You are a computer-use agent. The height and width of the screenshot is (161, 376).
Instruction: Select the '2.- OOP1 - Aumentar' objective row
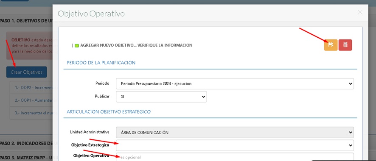tap(31, 100)
